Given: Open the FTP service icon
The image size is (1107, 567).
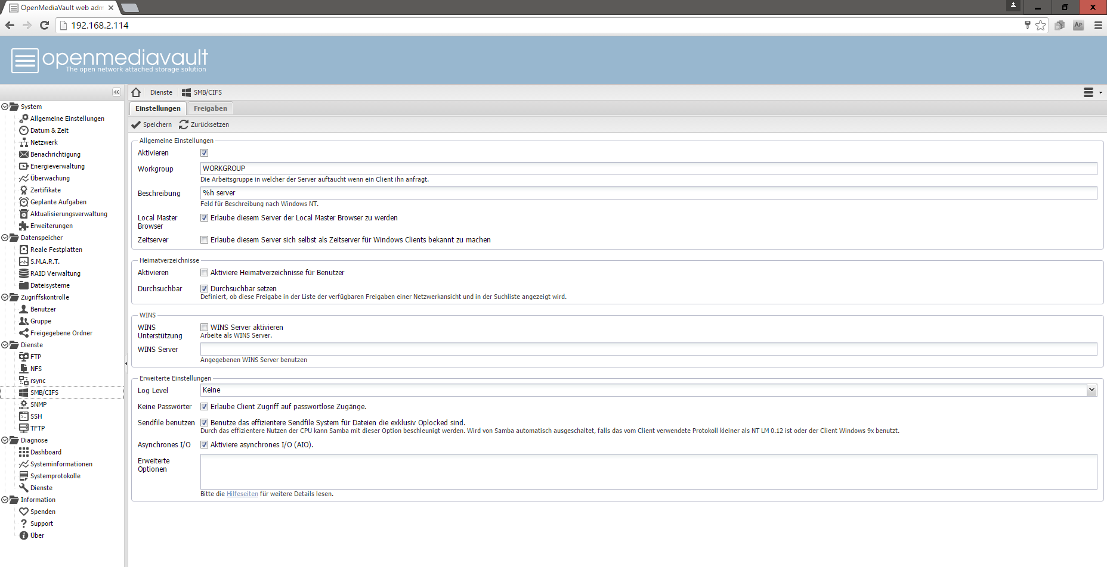Looking at the screenshot, I should tap(24, 357).
